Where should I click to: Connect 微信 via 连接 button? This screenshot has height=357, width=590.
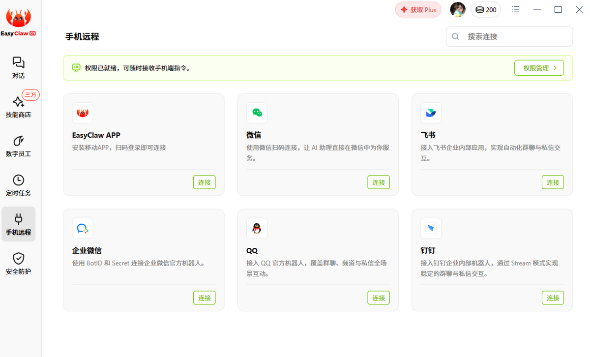(x=379, y=182)
